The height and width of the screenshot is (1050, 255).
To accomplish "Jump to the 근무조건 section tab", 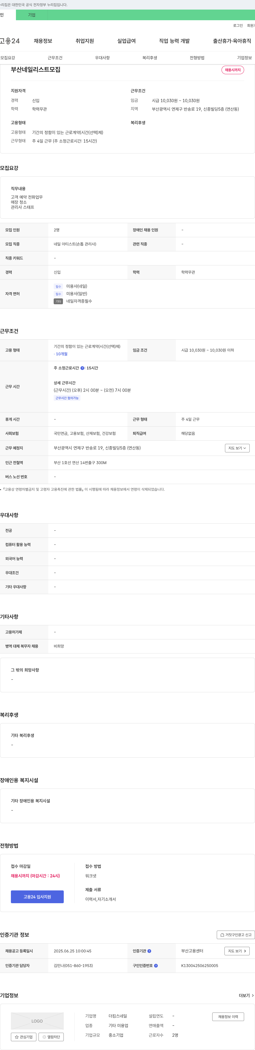I will (x=55, y=58).
